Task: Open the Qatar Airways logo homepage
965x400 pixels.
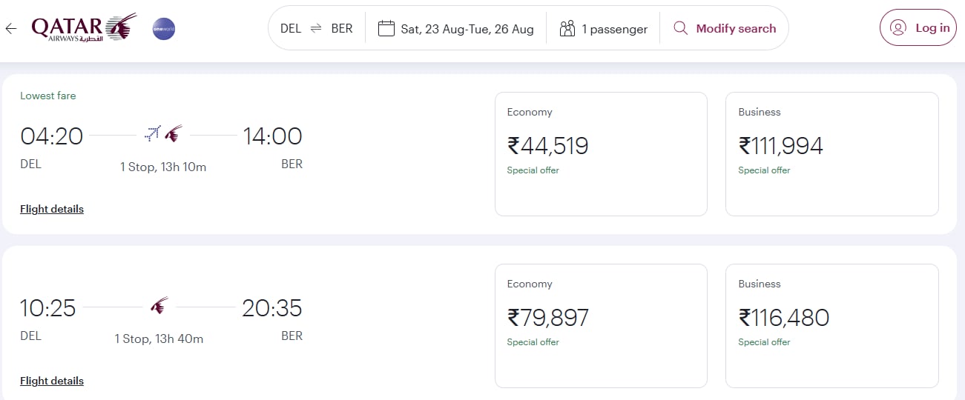Action: pyautogui.click(x=84, y=28)
